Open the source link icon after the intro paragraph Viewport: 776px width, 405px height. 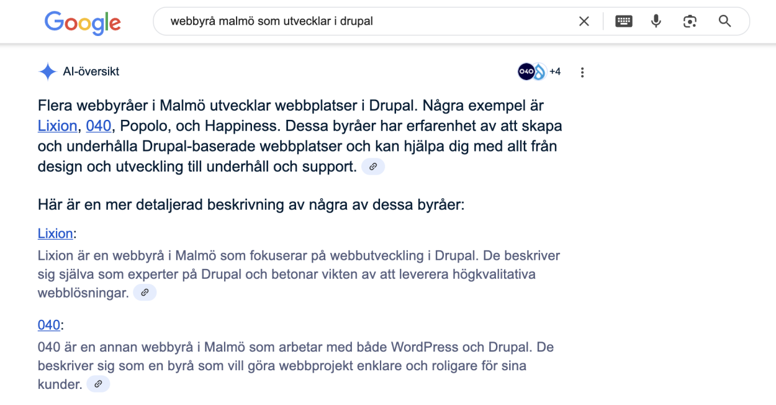[x=372, y=166]
